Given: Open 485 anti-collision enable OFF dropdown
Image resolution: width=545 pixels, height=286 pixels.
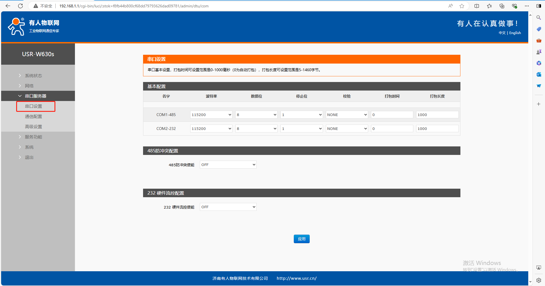Looking at the screenshot, I should [228, 165].
